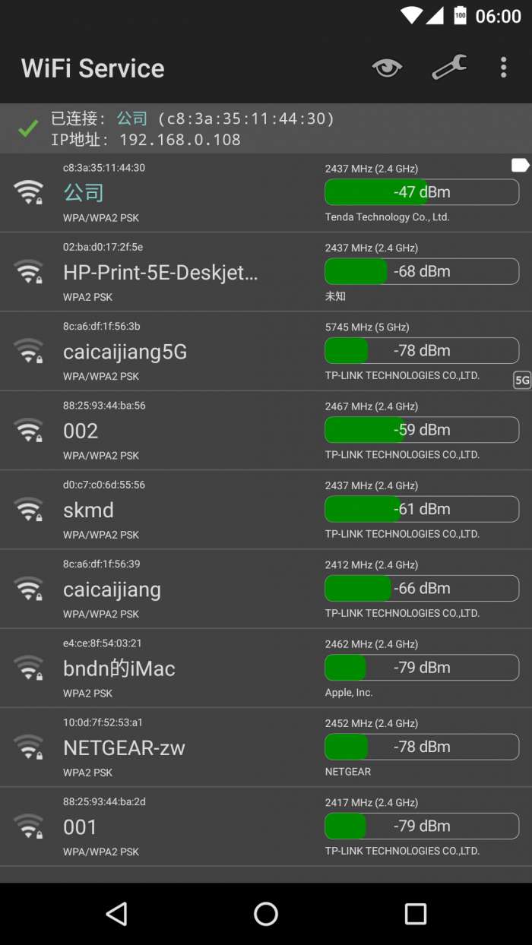Open the 001 network entry
This screenshot has height=945, width=532.
click(x=81, y=826)
